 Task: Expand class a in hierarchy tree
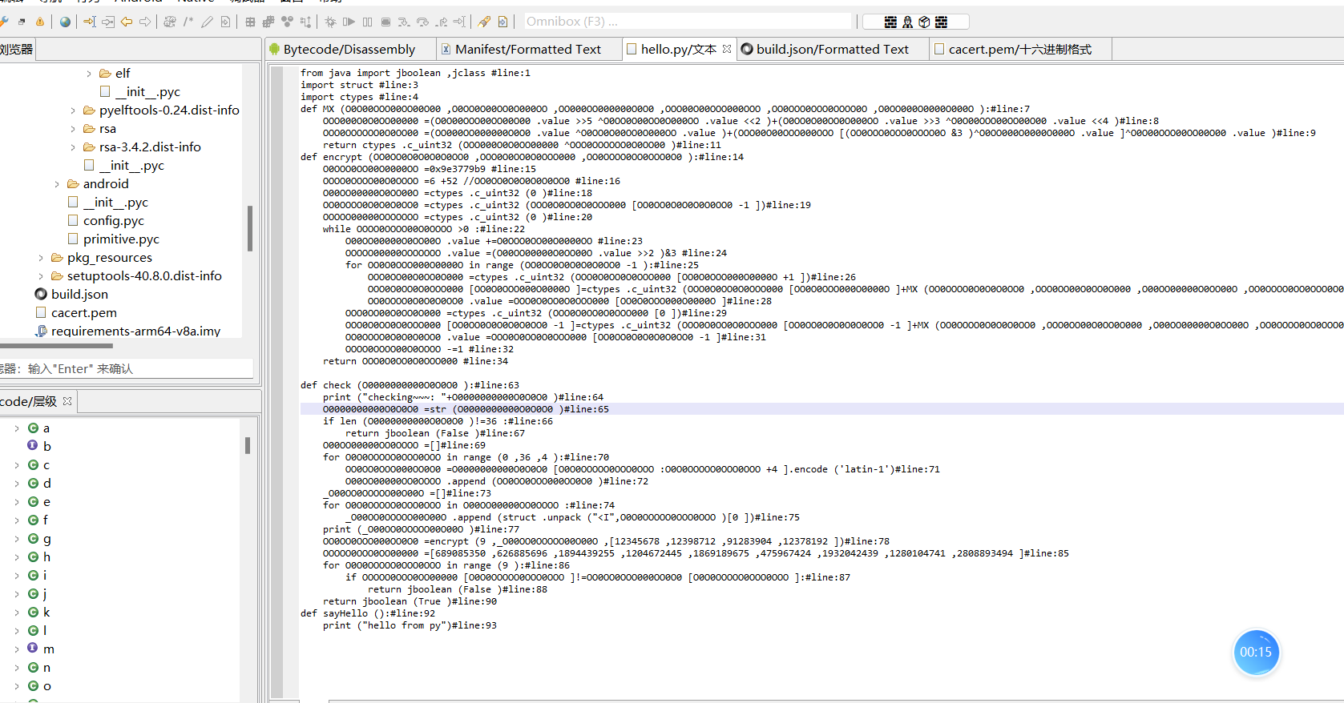coord(17,428)
